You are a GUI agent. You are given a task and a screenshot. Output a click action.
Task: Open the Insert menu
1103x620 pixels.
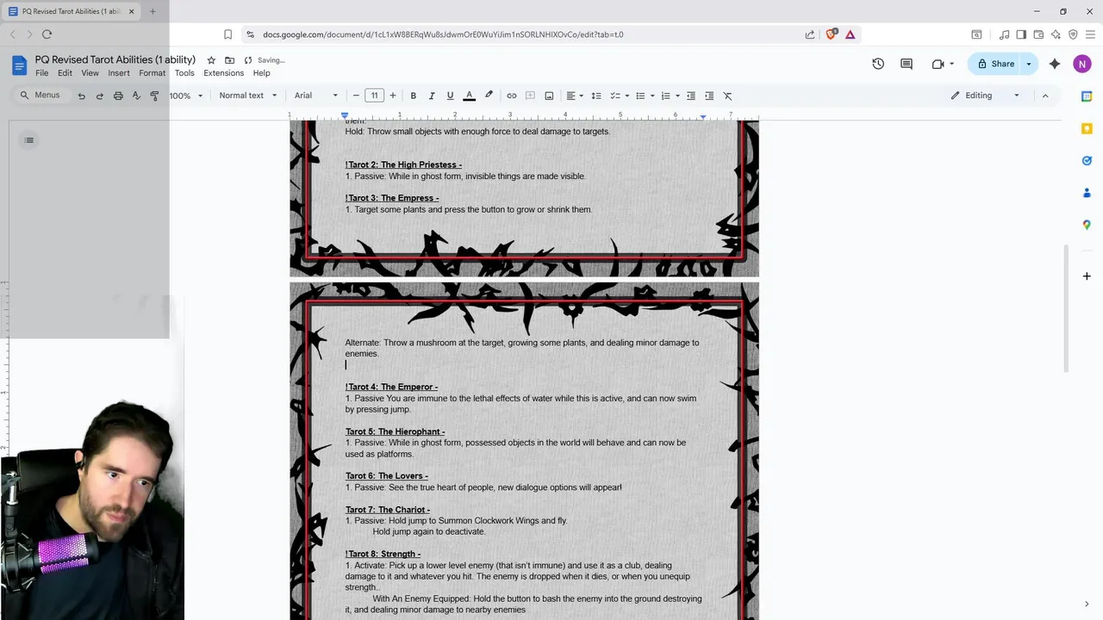tap(119, 73)
